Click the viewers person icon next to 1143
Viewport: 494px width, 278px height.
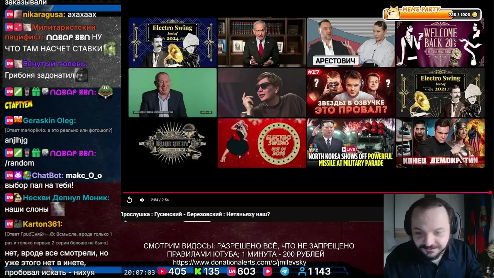pos(303,272)
